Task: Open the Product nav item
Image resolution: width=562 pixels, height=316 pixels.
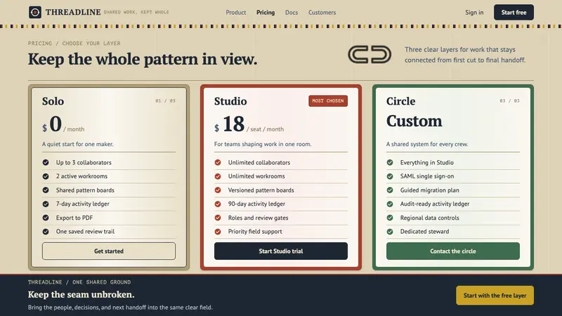Action: tap(236, 12)
